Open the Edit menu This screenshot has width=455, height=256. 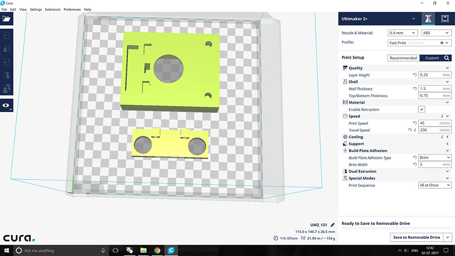13,9
